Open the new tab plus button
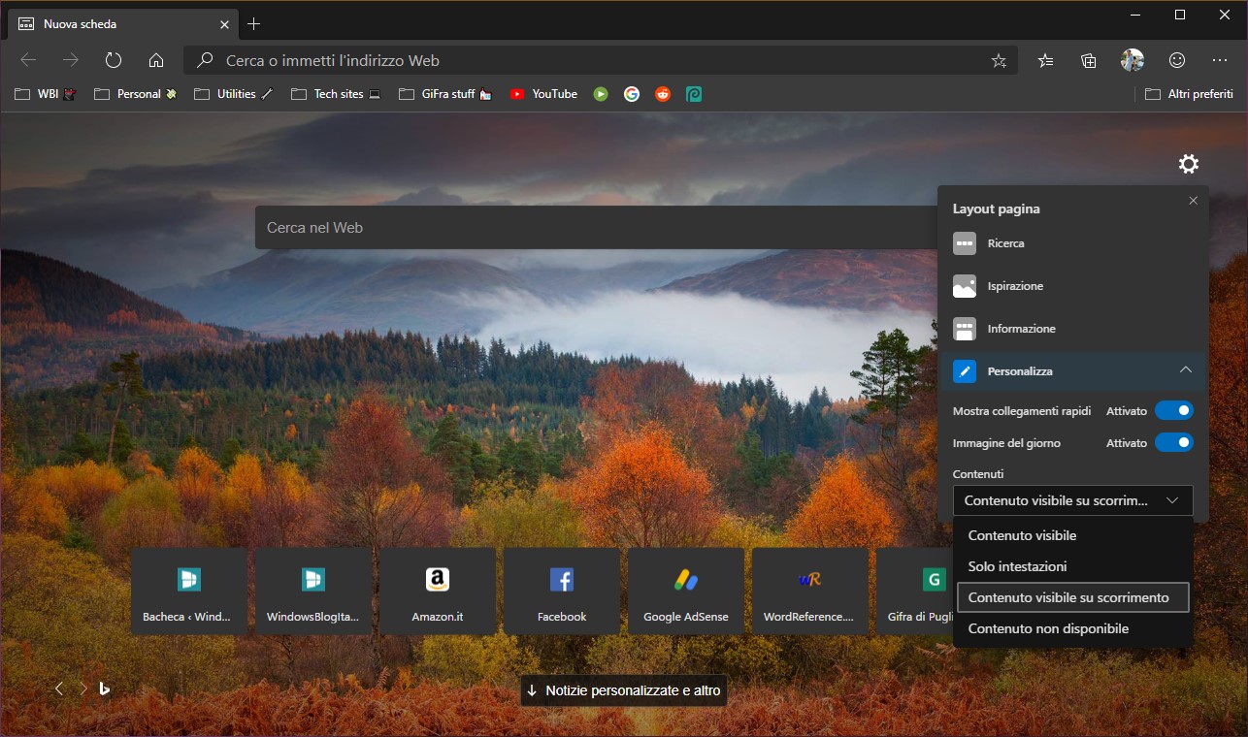The width and height of the screenshot is (1248, 737). coord(254,23)
